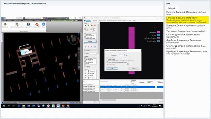Open Installation Status menu
The image size is (211, 119).
112,21
